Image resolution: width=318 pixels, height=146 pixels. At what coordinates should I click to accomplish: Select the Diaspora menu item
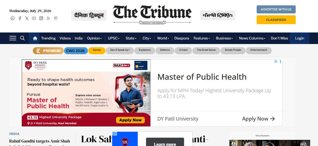(182, 38)
